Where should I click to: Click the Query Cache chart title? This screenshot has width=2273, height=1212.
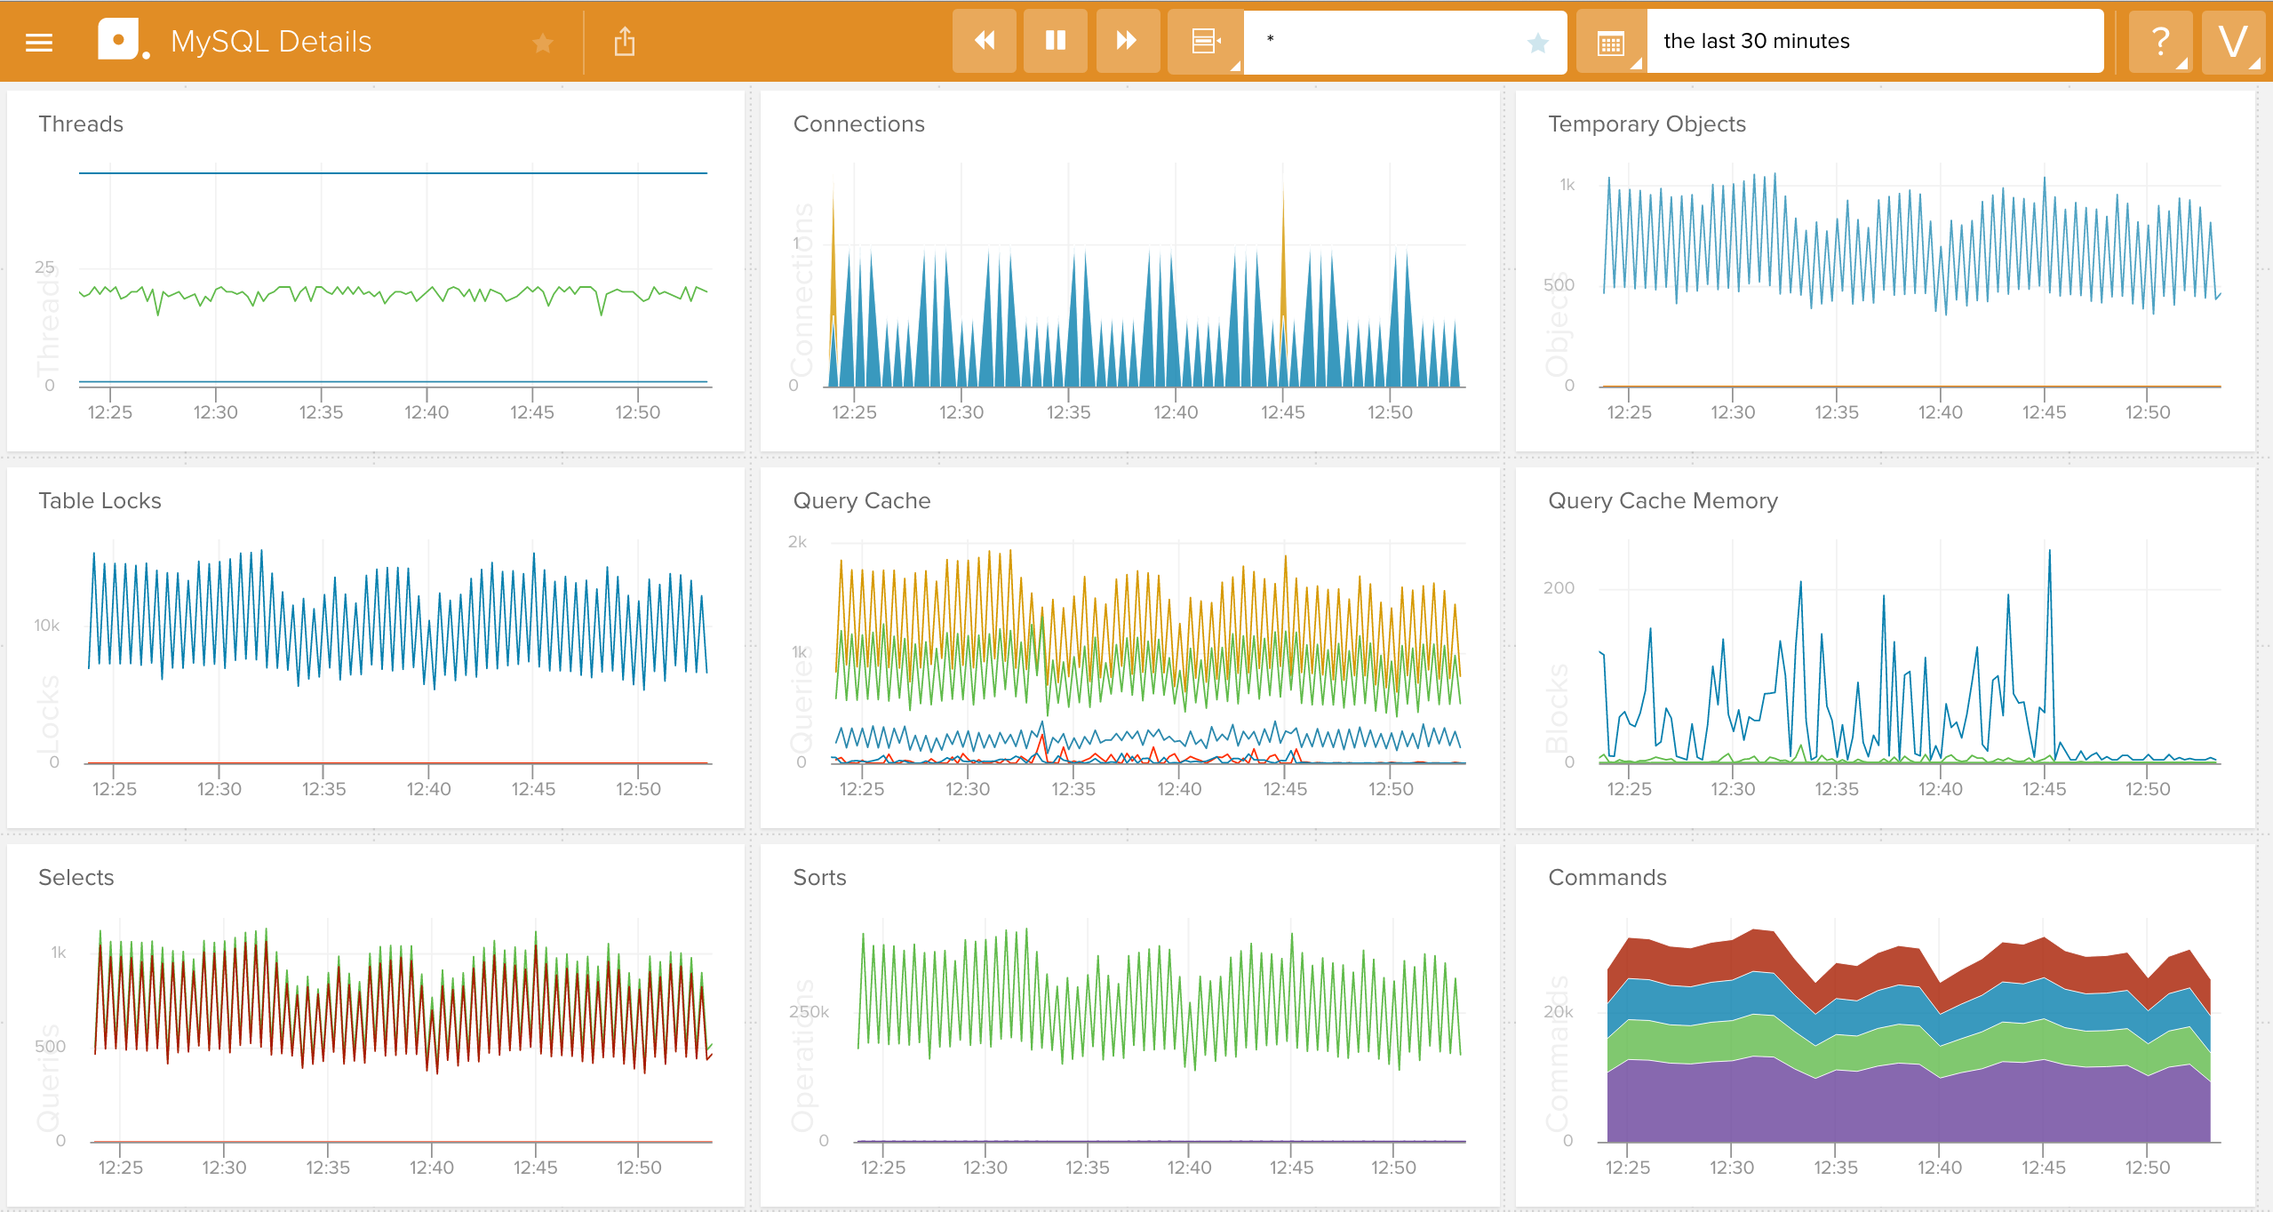(862, 501)
